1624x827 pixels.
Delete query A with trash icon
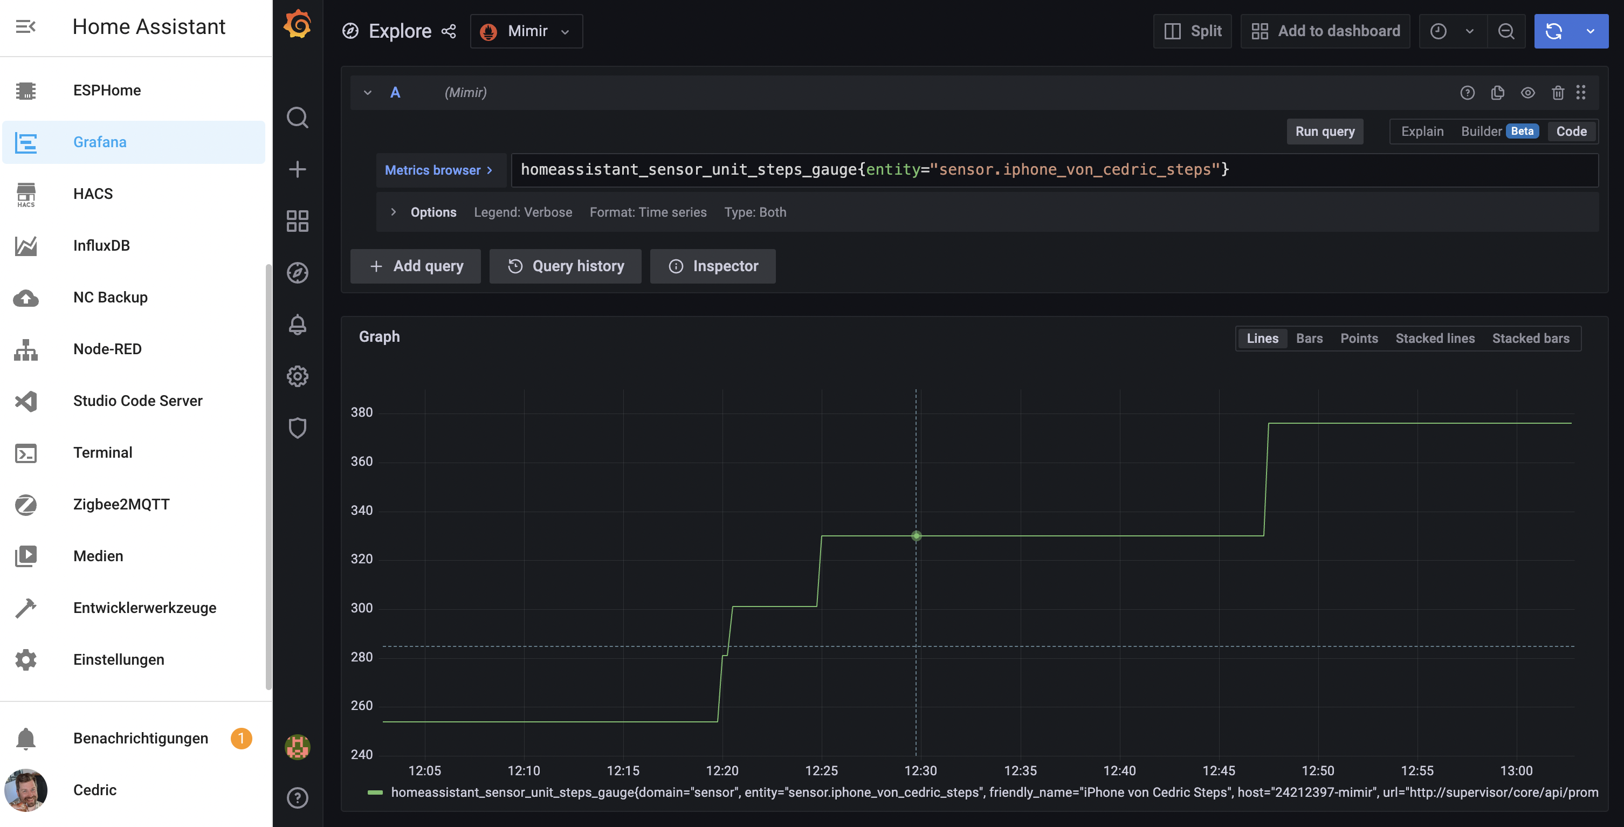coord(1557,93)
